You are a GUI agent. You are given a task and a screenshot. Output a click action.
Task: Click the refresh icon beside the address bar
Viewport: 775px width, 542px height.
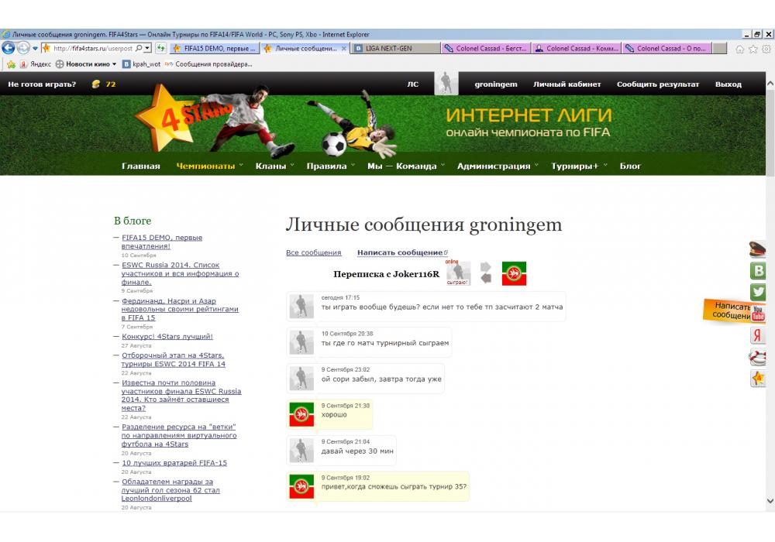160,48
